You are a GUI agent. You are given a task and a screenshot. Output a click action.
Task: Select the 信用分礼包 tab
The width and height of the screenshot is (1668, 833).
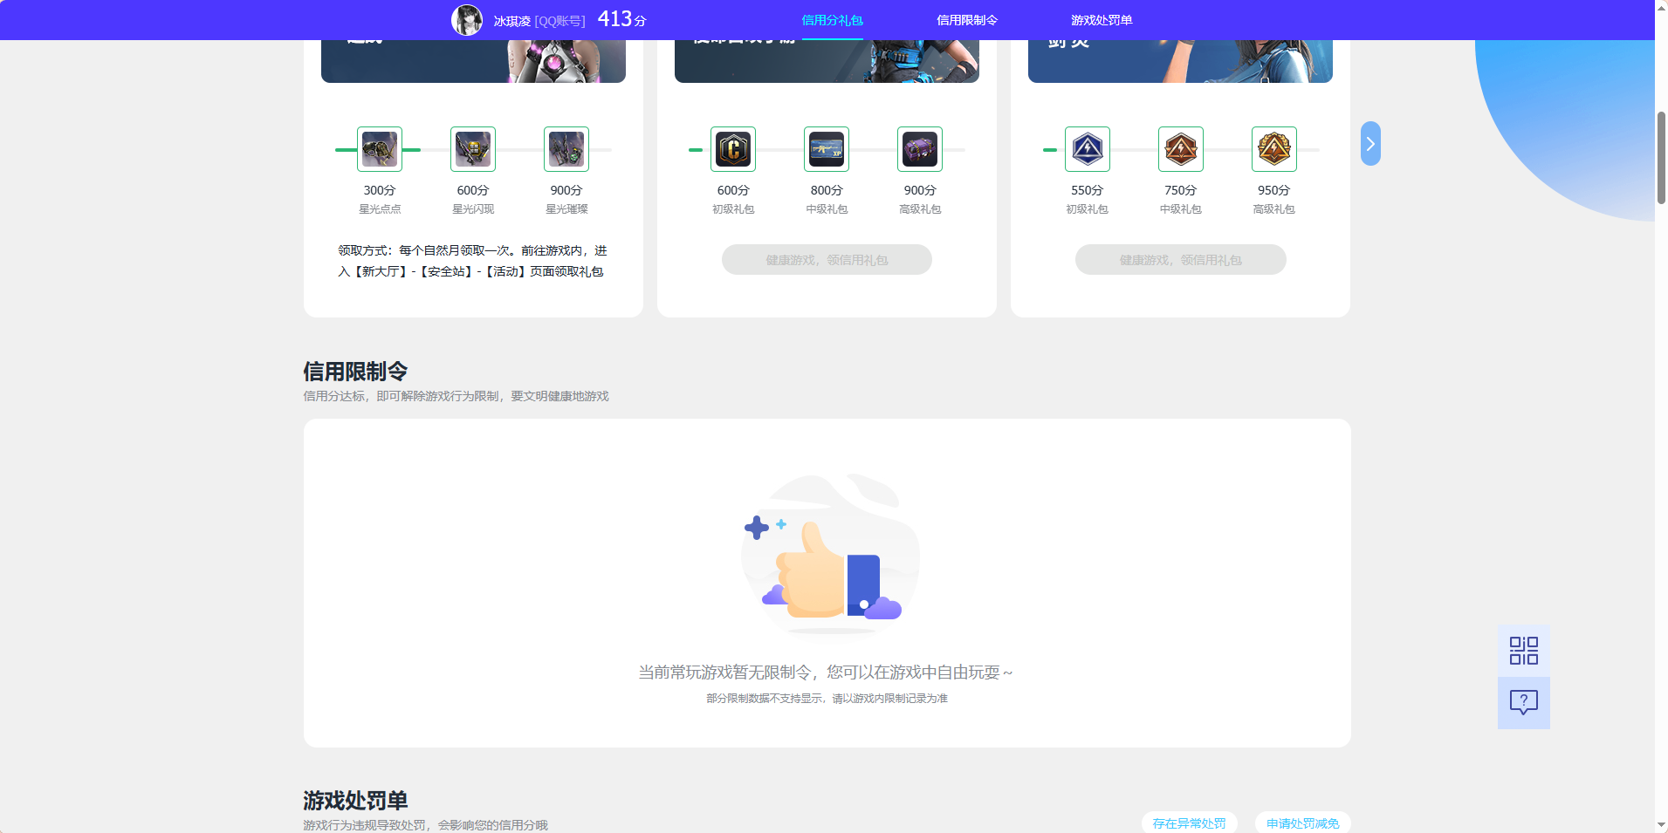pos(831,19)
